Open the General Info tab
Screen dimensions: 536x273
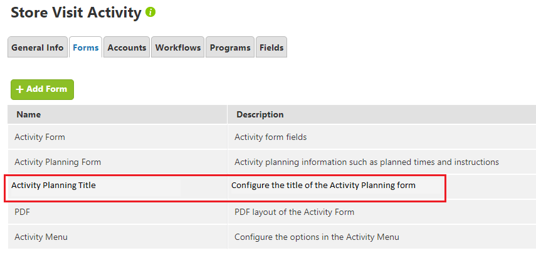[37, 47]
